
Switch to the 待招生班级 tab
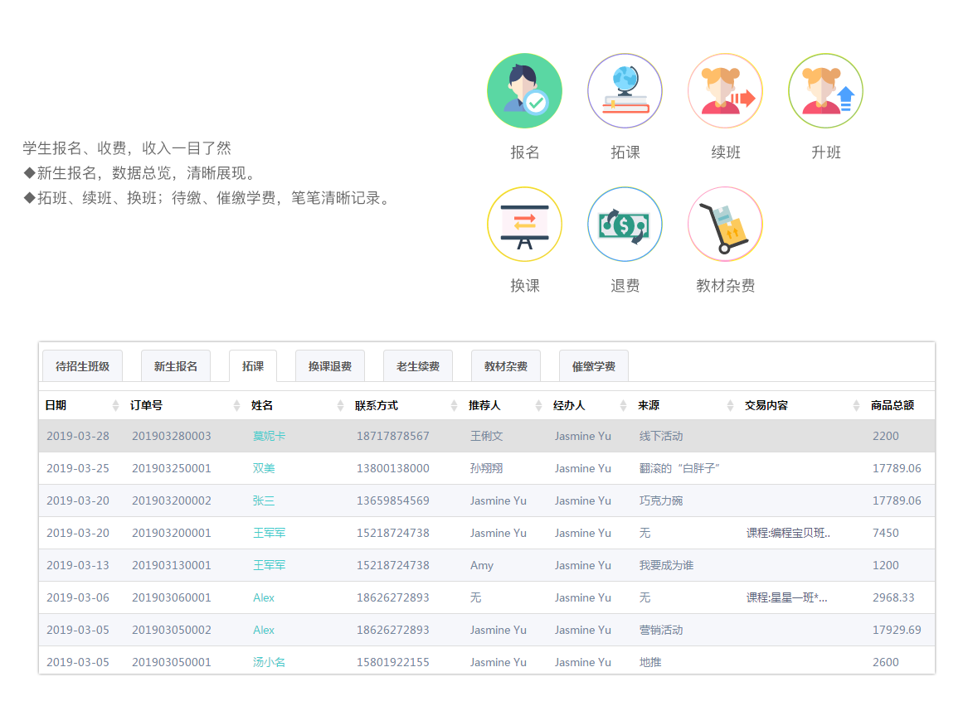point(82,366)
